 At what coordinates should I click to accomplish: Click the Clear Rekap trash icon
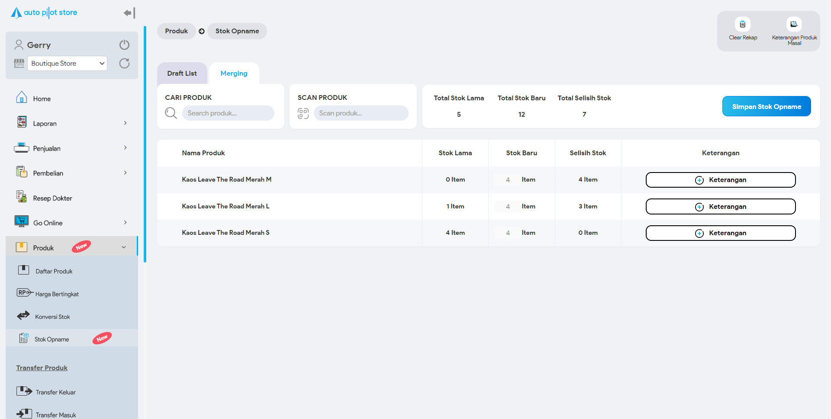742,24
